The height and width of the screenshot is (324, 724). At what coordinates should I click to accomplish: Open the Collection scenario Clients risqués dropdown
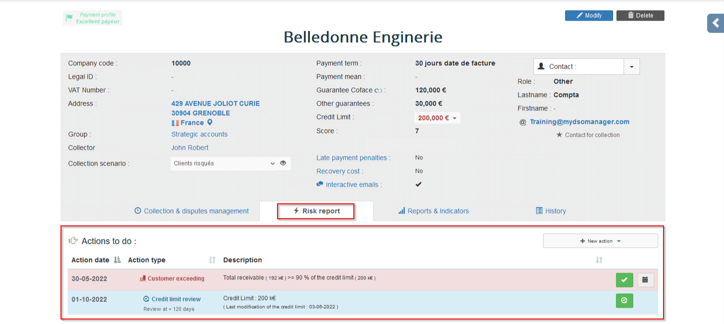(224, 164)
